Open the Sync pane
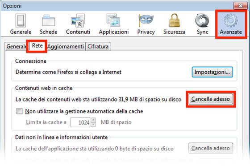Image resolution: width=250 pixels, height=166 pixels. [202, 24]
